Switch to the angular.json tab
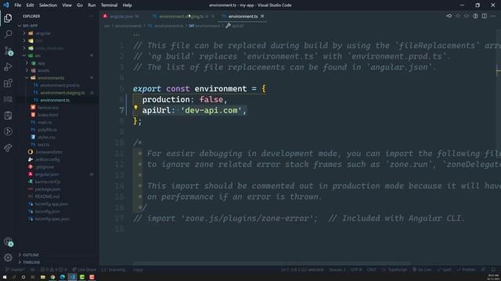This screenshot has height=281, width=501. pyautogui.click(x=121, y=16)
